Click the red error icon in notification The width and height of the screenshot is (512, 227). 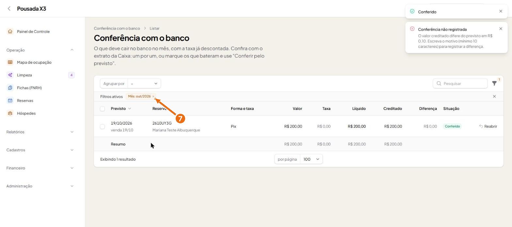tap(412, 29)
